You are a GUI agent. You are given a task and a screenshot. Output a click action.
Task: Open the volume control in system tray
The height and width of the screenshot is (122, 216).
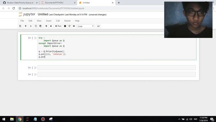pyautogui.click(x=191, y=119)
